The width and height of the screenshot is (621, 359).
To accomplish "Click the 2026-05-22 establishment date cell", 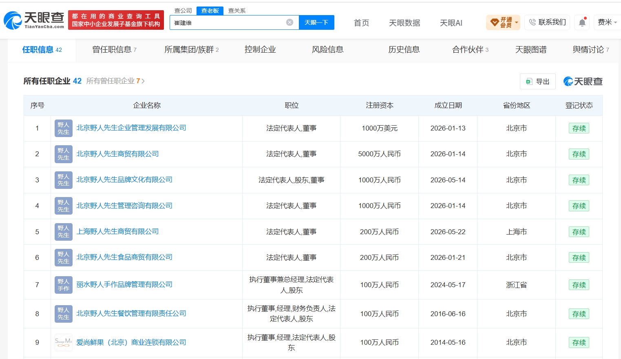I will tap(448, 232).
